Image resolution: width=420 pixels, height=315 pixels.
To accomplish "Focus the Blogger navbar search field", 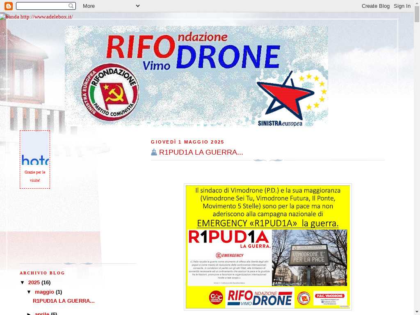I will click(x=46, y=6).
